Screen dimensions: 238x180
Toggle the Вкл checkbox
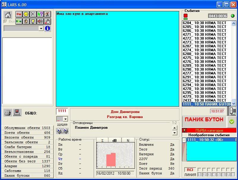(5, 21)
